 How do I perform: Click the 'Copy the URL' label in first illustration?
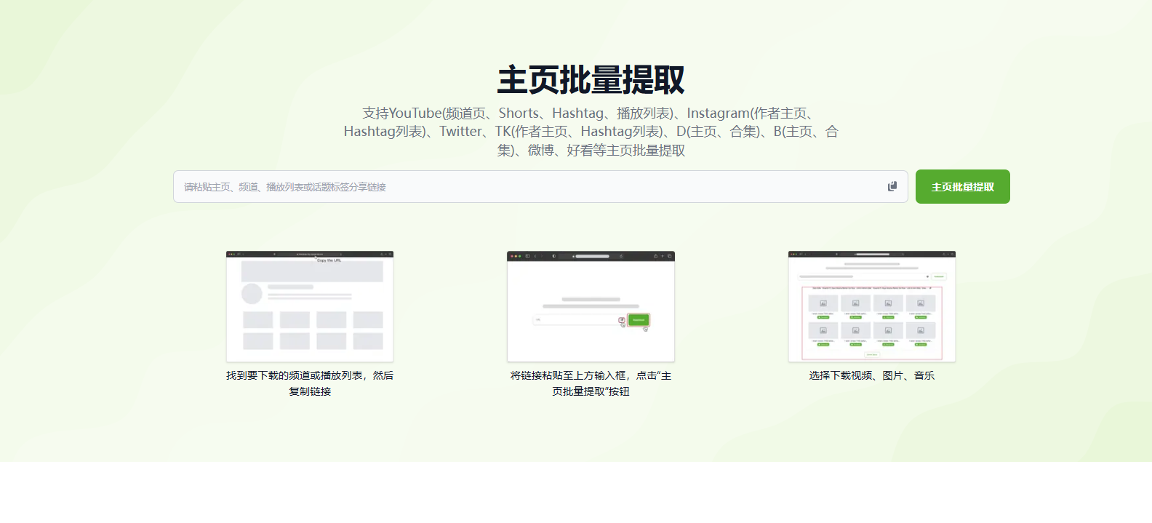click(329, 260)
